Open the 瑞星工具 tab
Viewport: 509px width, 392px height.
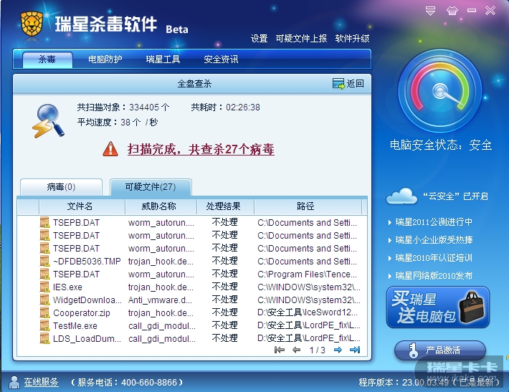(x=163, y=59)
